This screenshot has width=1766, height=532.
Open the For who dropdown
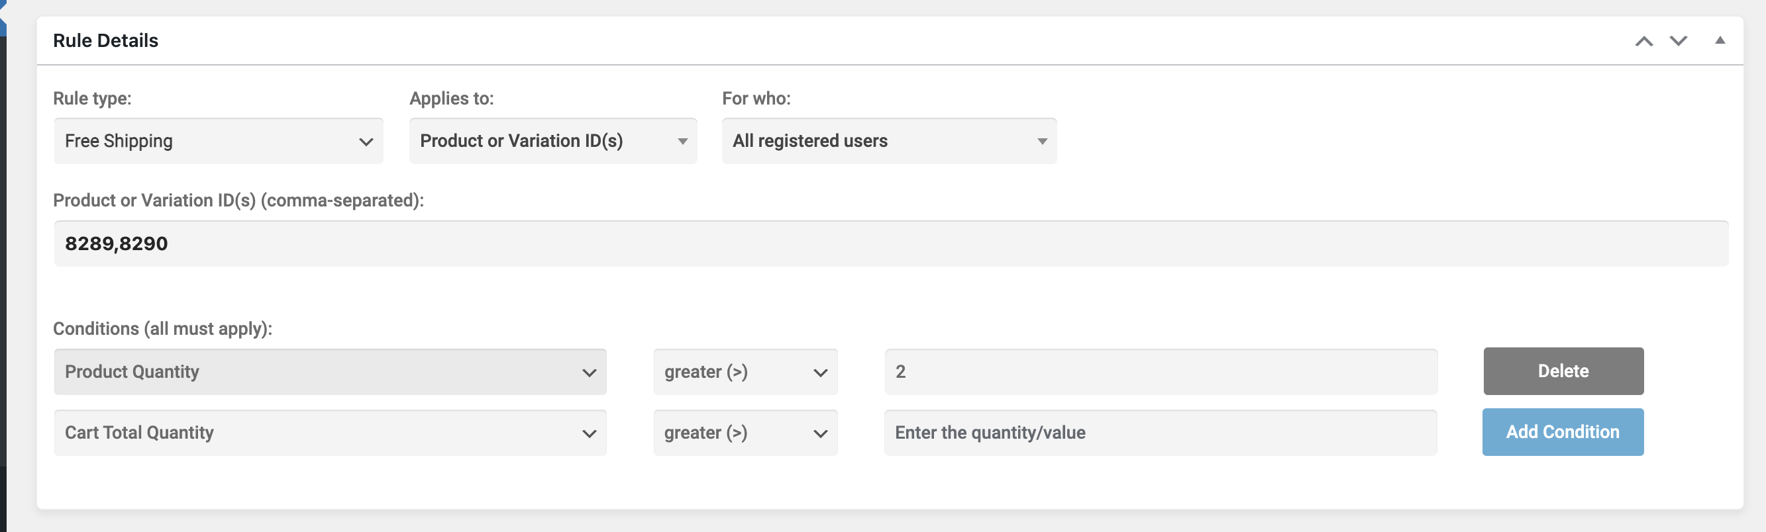[x=889, y=141]
